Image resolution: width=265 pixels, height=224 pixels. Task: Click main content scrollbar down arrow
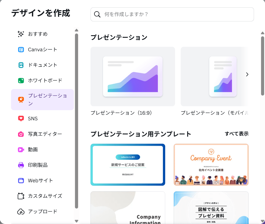(x=262, y=221)
